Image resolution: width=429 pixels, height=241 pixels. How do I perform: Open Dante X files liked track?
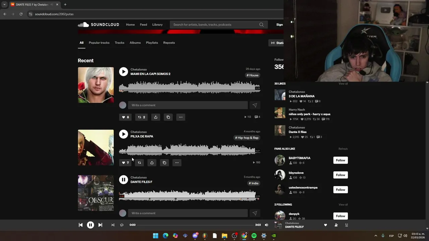[x=298, y=132]
